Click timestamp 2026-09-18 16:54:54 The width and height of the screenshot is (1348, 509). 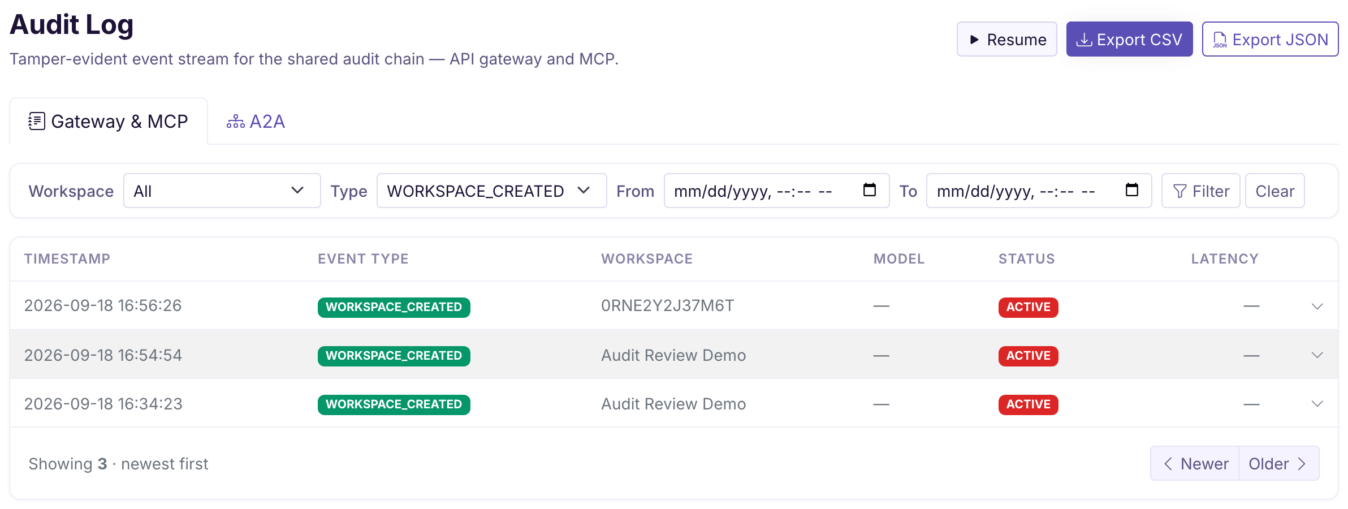tap(103, 355)
